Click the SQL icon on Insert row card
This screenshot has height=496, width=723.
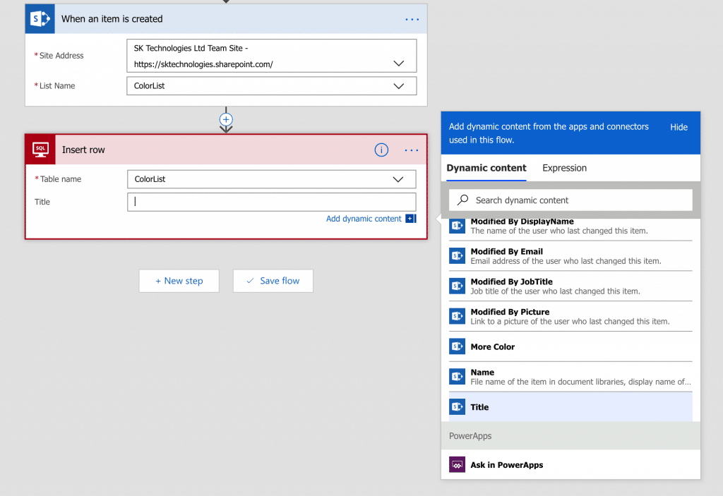point(40,150)
